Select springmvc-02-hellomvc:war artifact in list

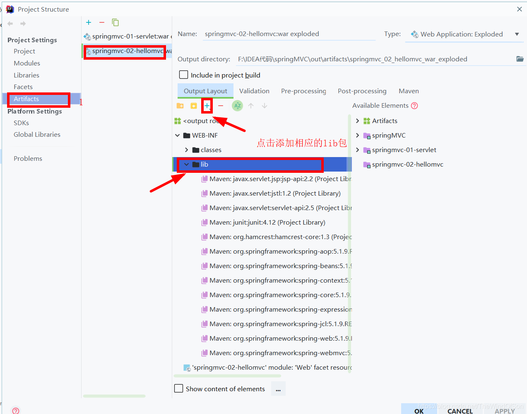[127, 51]
